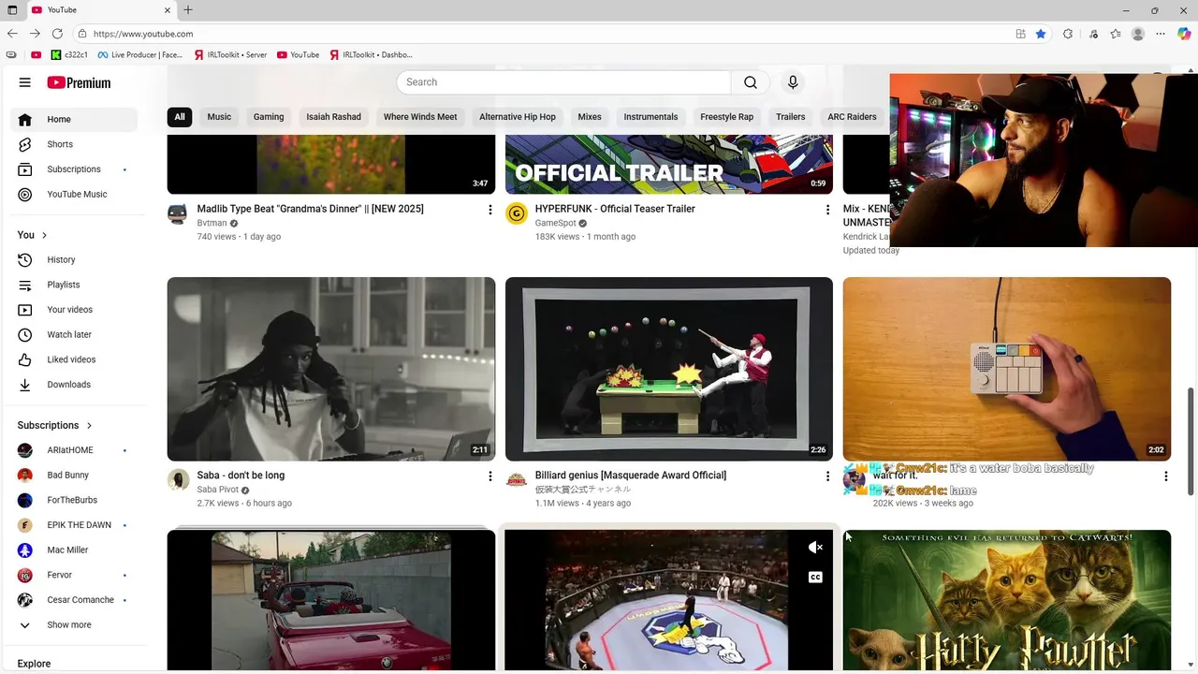This screenshot has width=1198, height=674.
Task: Open Downloads in the sidebar
Action: point(74,385)
